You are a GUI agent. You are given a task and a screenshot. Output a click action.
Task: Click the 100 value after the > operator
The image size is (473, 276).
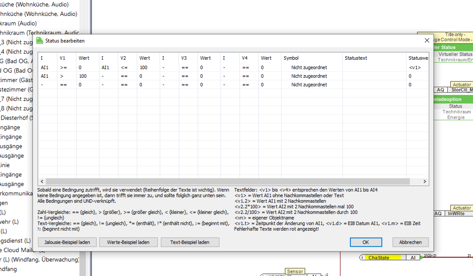(x=83, y=76)
